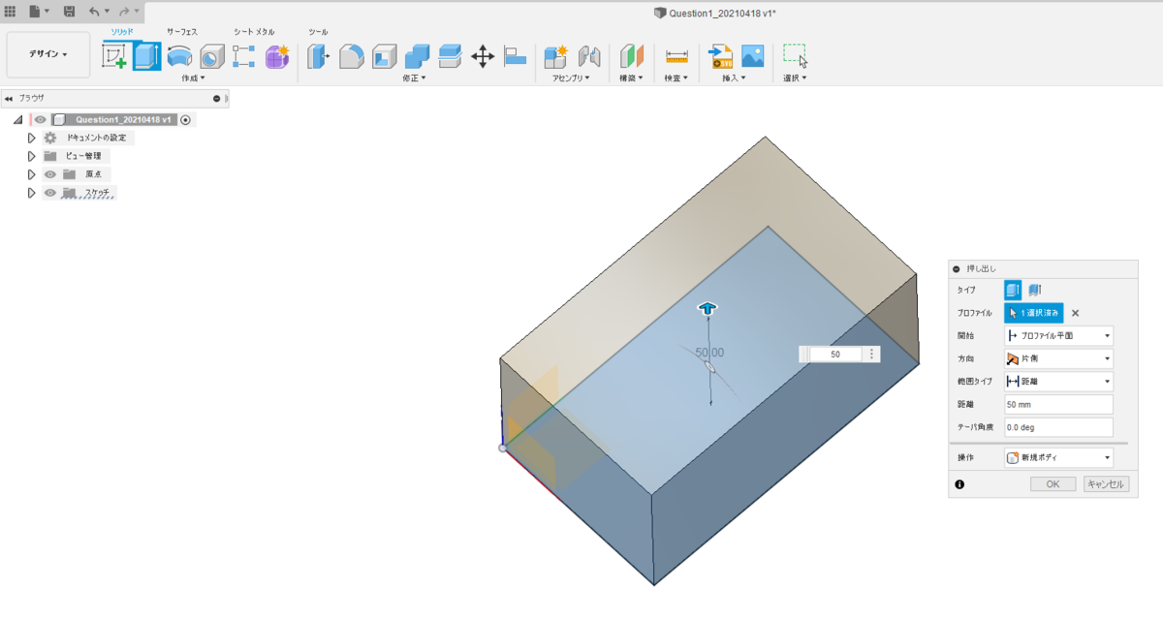Select the Fillet tool
This screenshot has height=620, width=1163.
351,56
